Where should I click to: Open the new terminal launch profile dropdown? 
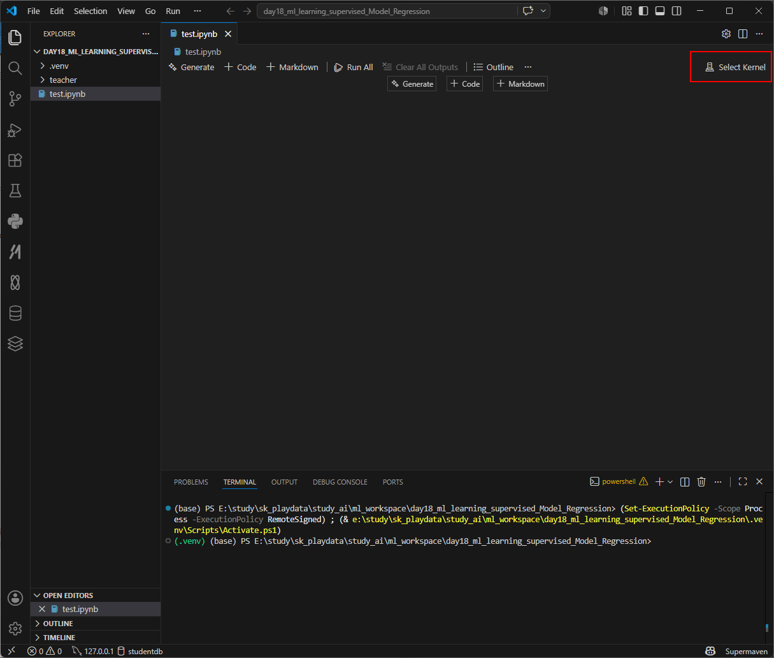coord(670,482)
